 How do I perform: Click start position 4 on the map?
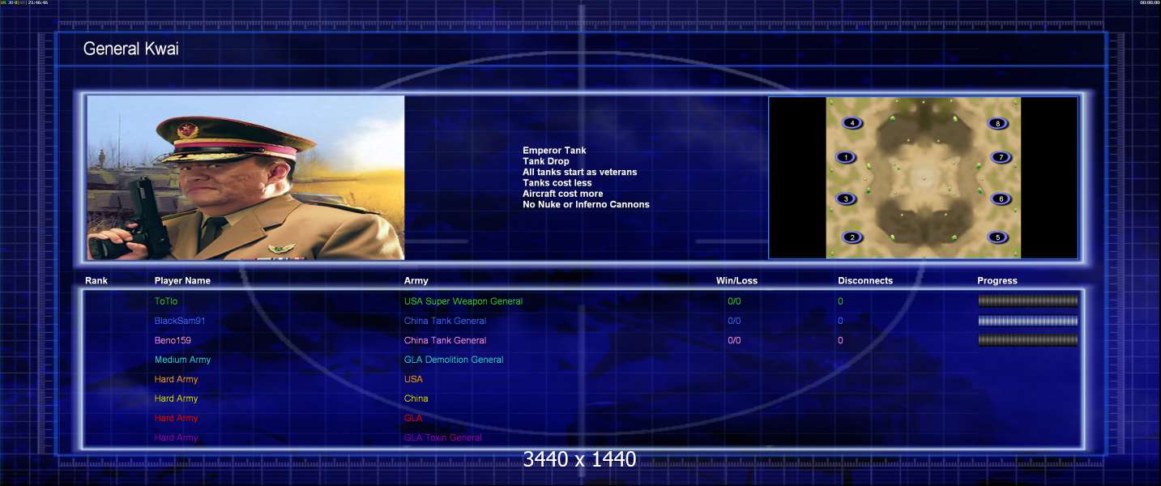click(852, 123)
